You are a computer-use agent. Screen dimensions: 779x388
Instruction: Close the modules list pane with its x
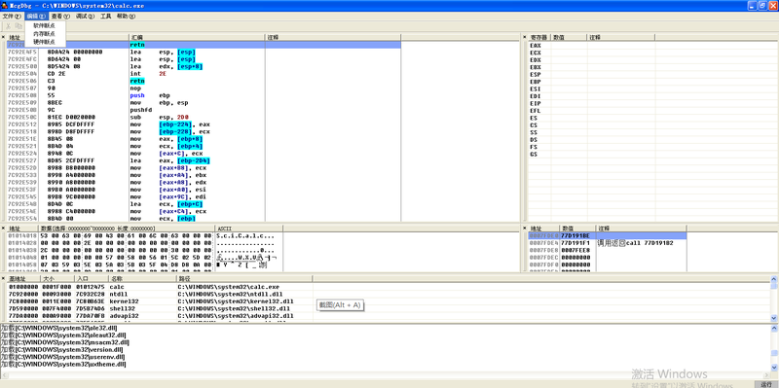pyautogui.click(x=3, y=279)
